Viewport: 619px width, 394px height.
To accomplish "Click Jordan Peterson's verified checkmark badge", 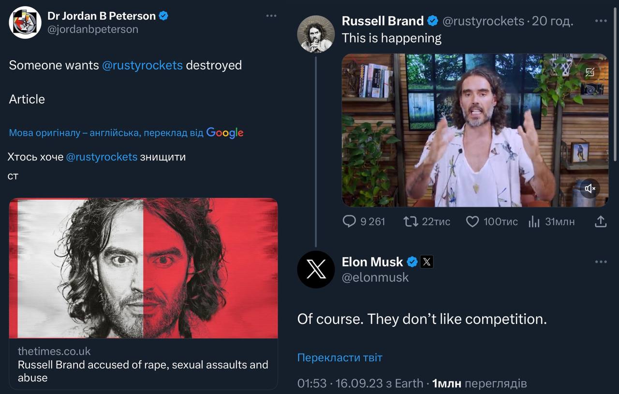I will tap(164, 16).
